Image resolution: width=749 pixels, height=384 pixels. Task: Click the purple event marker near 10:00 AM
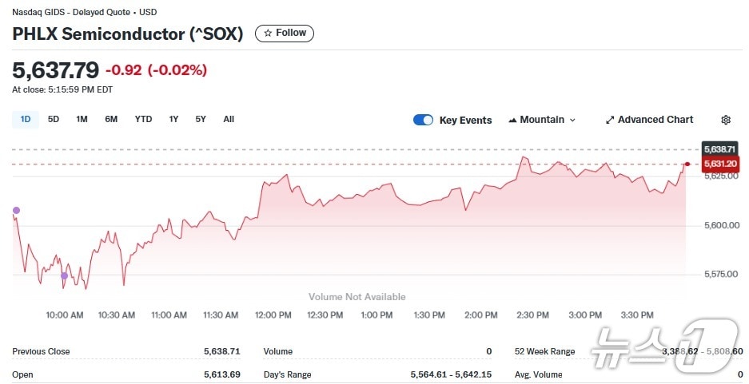click(x=65, y=276)
